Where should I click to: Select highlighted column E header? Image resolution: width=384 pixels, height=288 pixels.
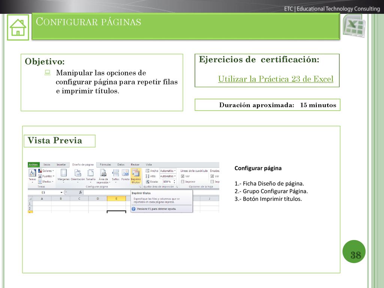click(x=116, y=199)
